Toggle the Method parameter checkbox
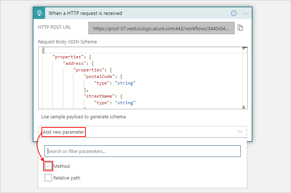The image size is (291, 193). click(x=48, y=166)
